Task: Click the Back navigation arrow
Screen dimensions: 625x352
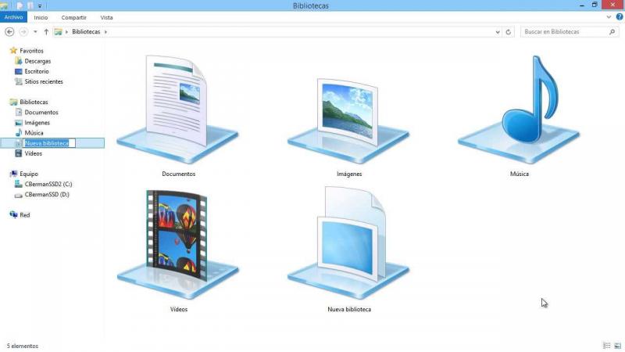Action: click(9, 32)
